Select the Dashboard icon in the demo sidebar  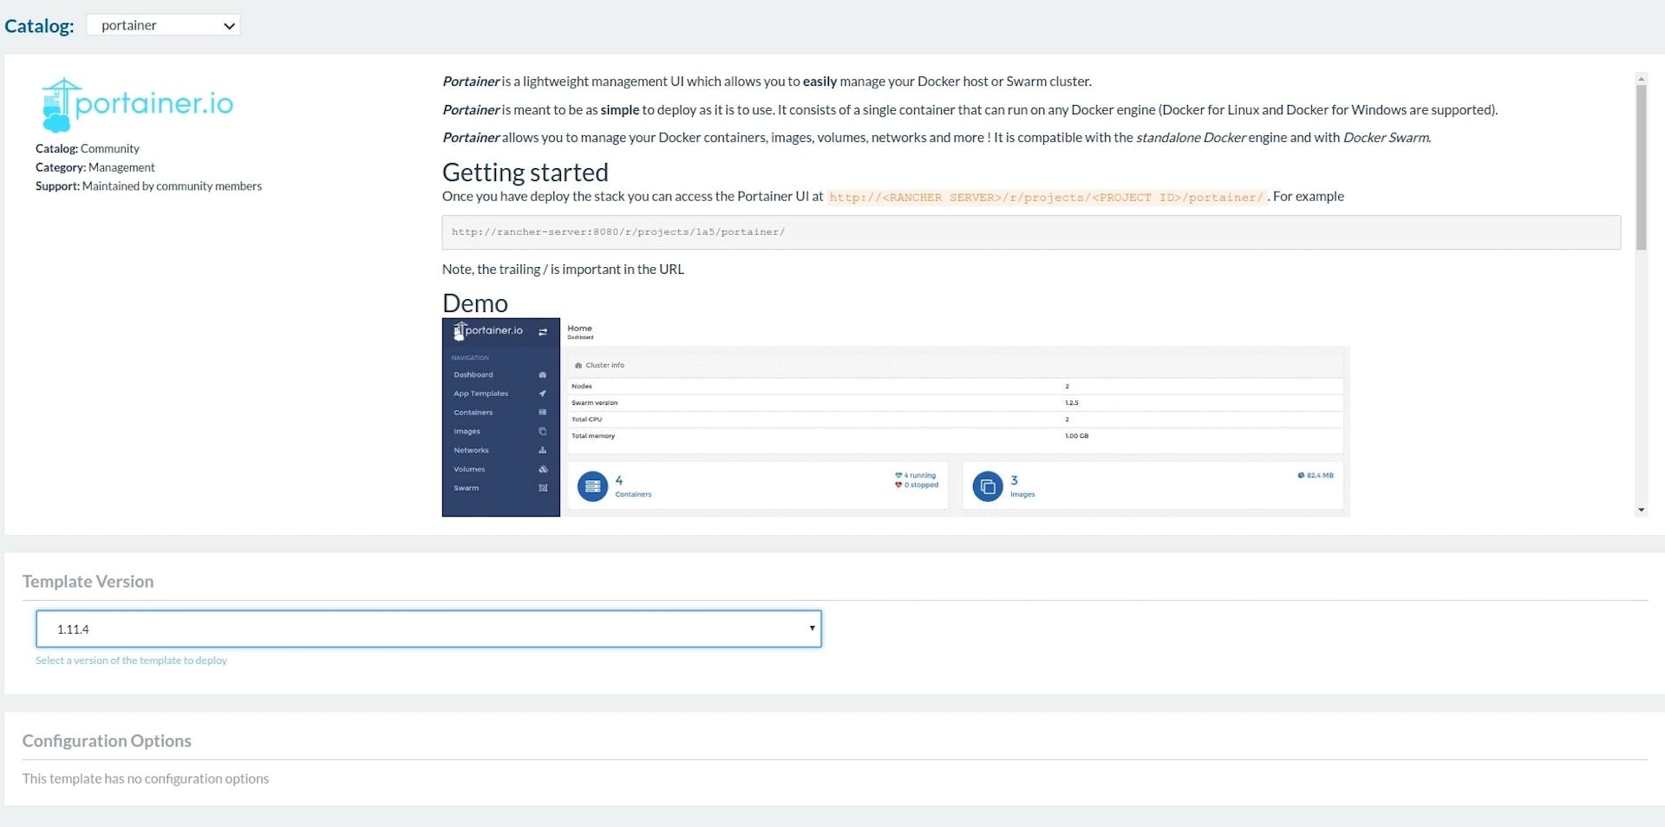point(543,374)
